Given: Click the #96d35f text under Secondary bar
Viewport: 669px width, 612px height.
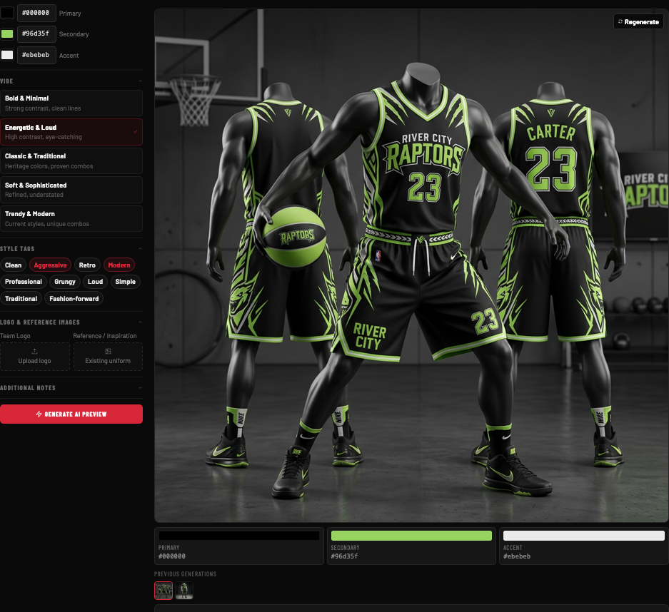Looking at the screenshot, I should pyautogui.click(x=344, y=556).
